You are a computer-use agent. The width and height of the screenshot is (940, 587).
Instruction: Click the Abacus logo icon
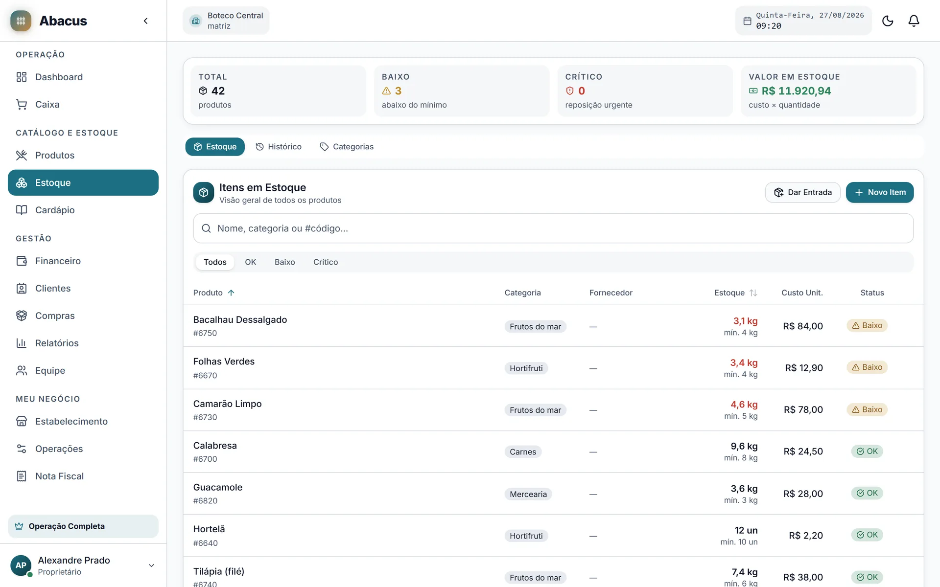(21, 21)
